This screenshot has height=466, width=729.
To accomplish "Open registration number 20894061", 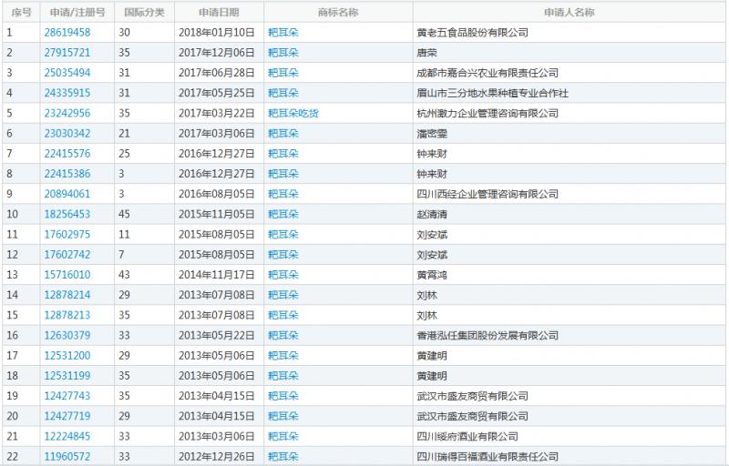I will (x=67, y=194).
